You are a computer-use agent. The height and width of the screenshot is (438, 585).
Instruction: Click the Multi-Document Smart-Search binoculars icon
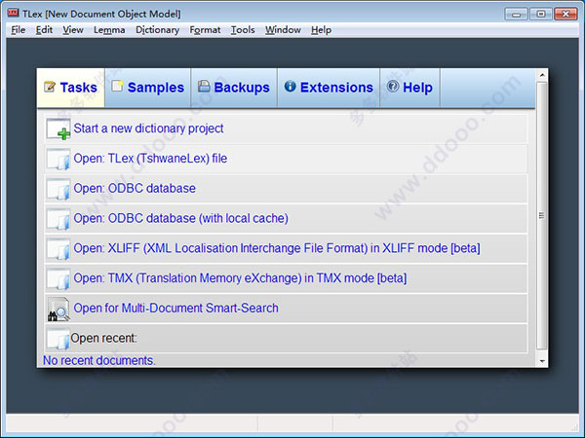58,309
